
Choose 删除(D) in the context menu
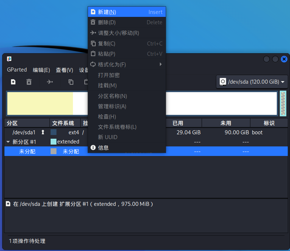pyautogui.click(x=127, y=22)
